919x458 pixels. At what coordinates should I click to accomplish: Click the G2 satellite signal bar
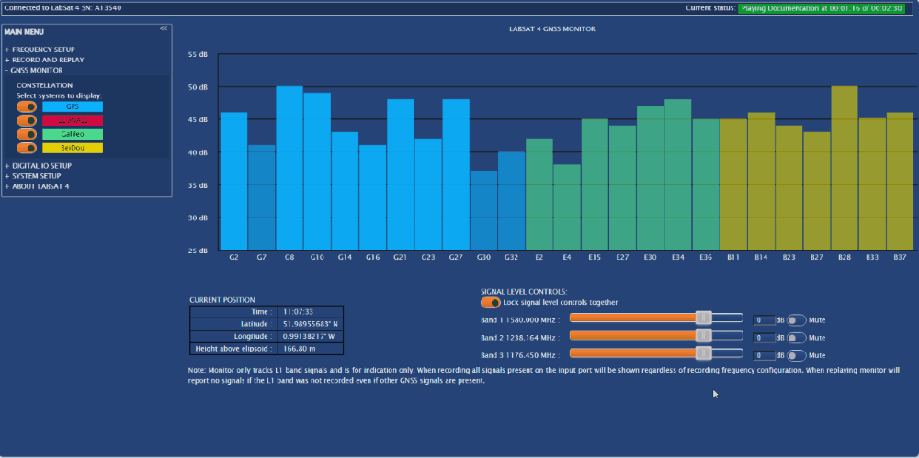tap(233, 181)
